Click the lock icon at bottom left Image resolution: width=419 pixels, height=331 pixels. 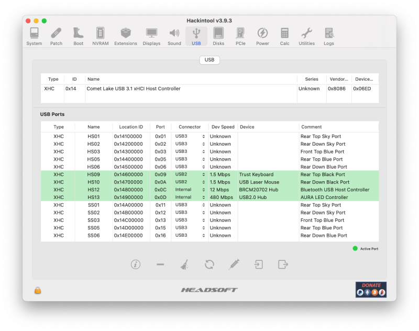(x=38, y=290)
